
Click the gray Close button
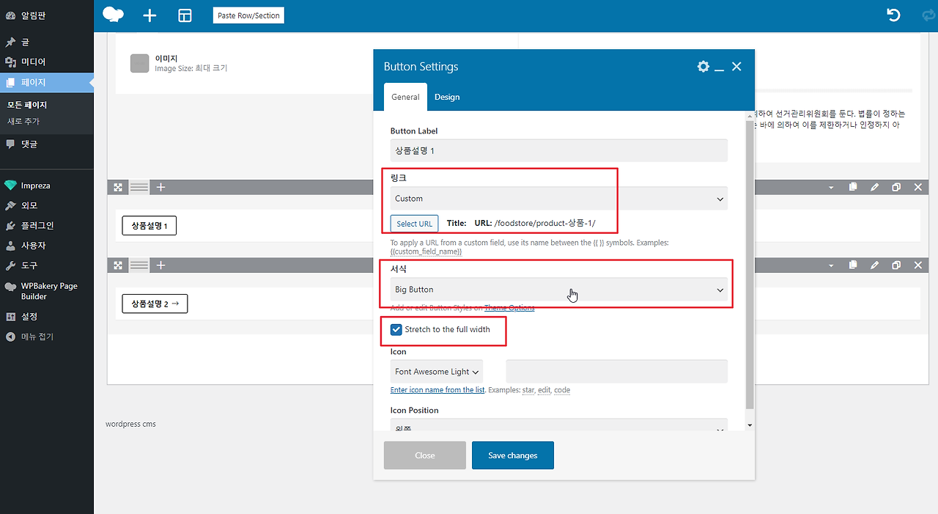pyautogui.click(x=425, y=455)
